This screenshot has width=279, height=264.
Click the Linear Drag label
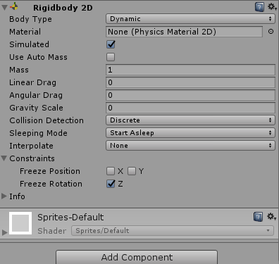33,82
